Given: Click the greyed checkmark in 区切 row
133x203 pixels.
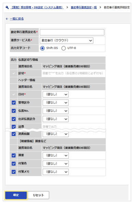Looking at the screenshot, I should 14,73.
